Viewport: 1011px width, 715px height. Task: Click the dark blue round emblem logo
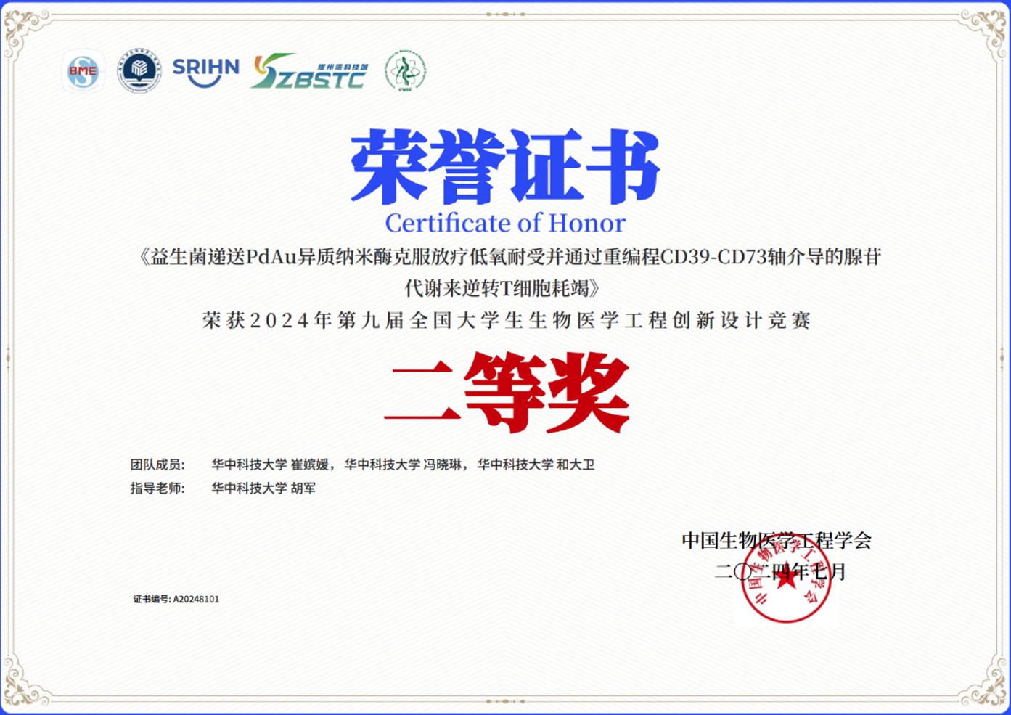coord(139,70)
